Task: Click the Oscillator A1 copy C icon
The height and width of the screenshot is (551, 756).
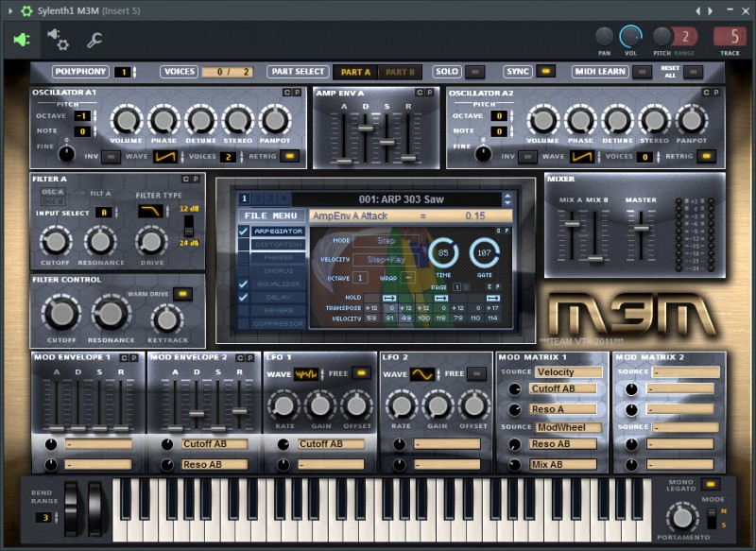Action: (287, 93)
